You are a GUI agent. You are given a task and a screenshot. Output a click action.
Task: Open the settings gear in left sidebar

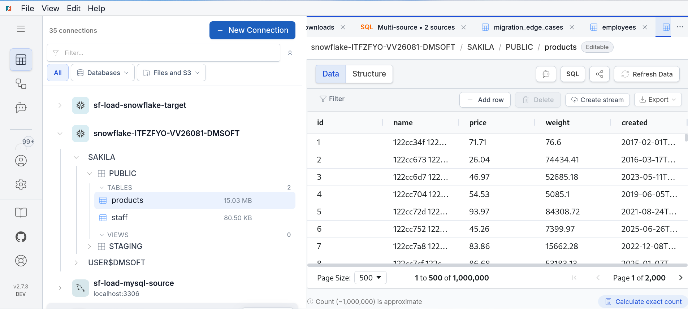[x=21, y=184]
